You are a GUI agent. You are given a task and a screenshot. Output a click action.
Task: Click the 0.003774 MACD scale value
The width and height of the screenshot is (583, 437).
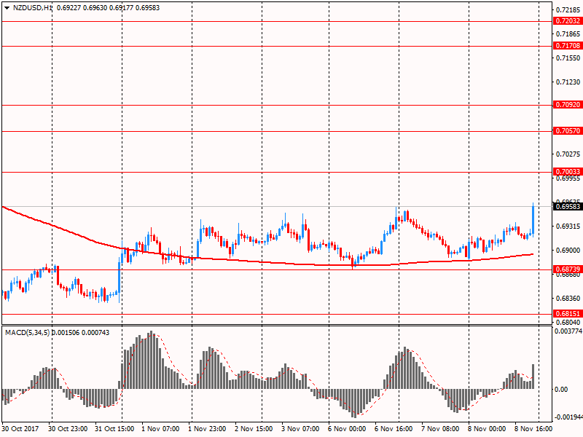click(x=568, y=331)
